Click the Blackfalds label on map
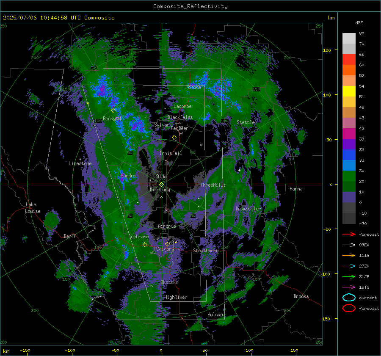The image size is (381, 356). click(x=180, y=117)
